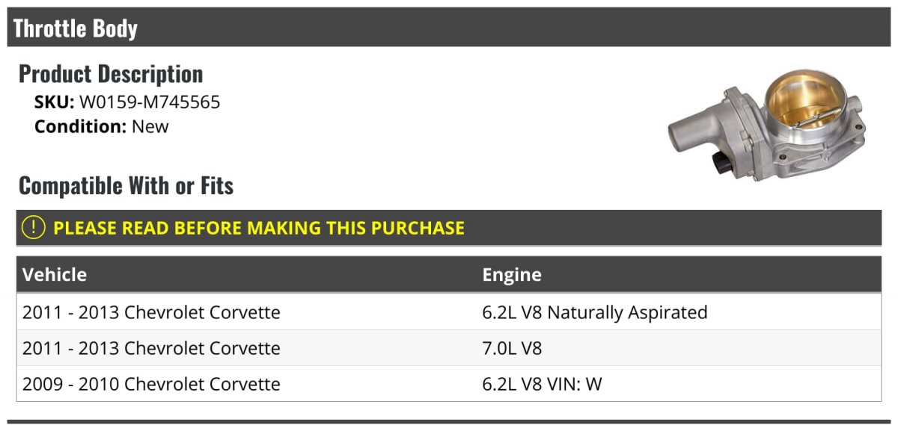
Task: Click the 2009 - 2010 Chevrolet Corvette row
Action: tap(449, 384)
